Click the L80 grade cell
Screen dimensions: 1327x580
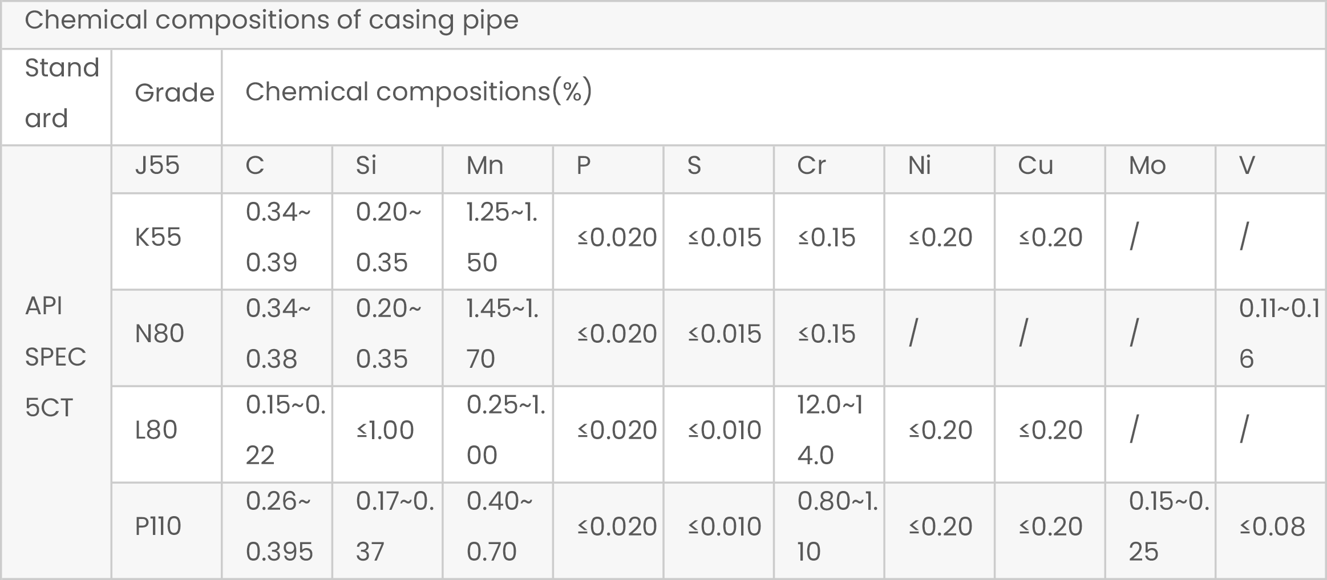(x=156, y=430)
